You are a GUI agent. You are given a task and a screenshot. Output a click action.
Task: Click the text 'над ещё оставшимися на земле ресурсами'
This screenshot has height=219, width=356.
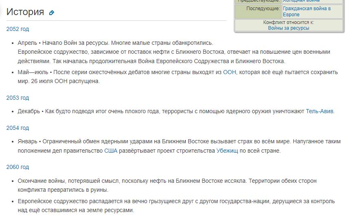point(75,210)
